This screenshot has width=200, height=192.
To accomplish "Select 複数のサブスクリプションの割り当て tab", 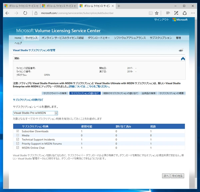I will (121, 93).
